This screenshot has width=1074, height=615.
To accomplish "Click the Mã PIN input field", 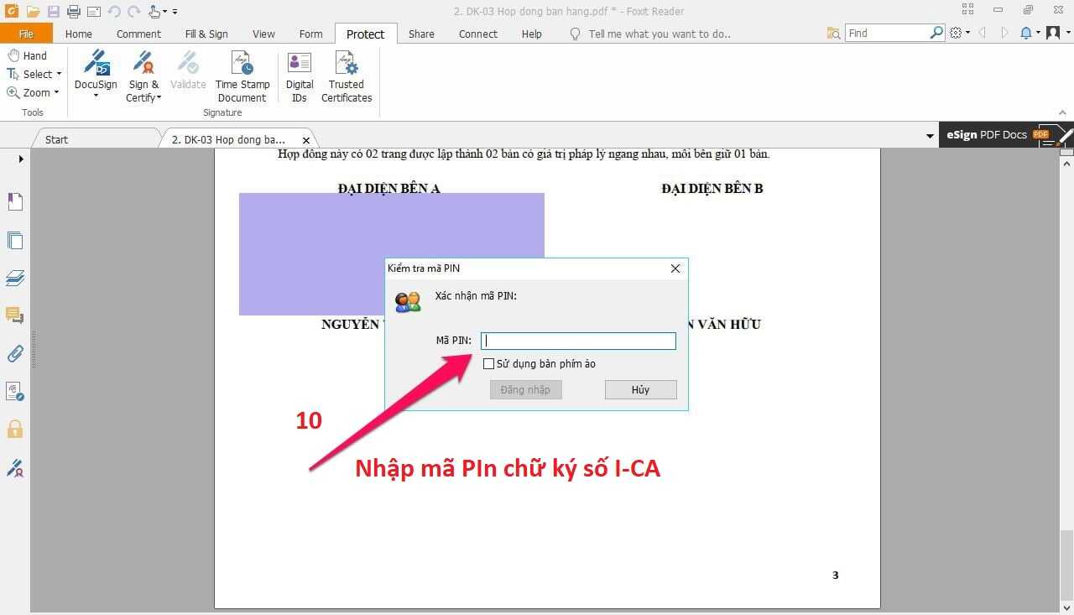I will 578,341.
